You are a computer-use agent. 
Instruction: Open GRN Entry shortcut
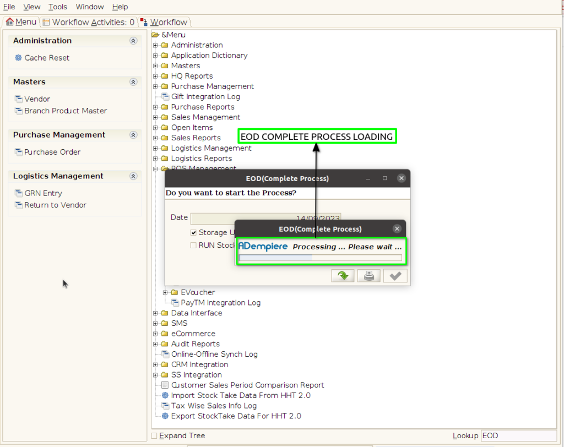(x=43, y=193)
